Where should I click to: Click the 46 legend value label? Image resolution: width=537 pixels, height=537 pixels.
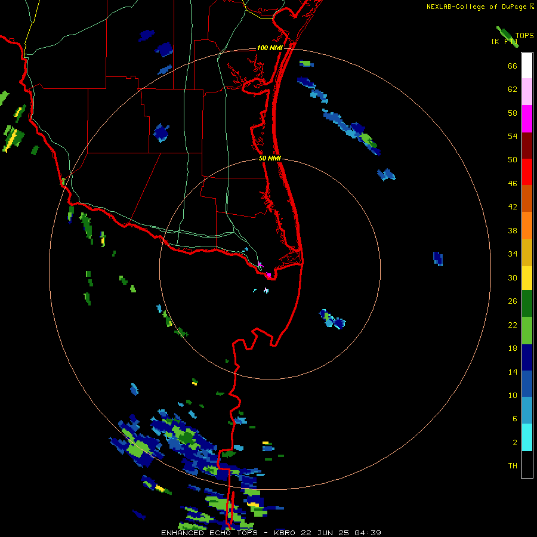pos(513,184)
